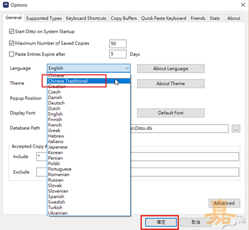Open the Quick Paste Keyboard tab

tap(164, 18)
